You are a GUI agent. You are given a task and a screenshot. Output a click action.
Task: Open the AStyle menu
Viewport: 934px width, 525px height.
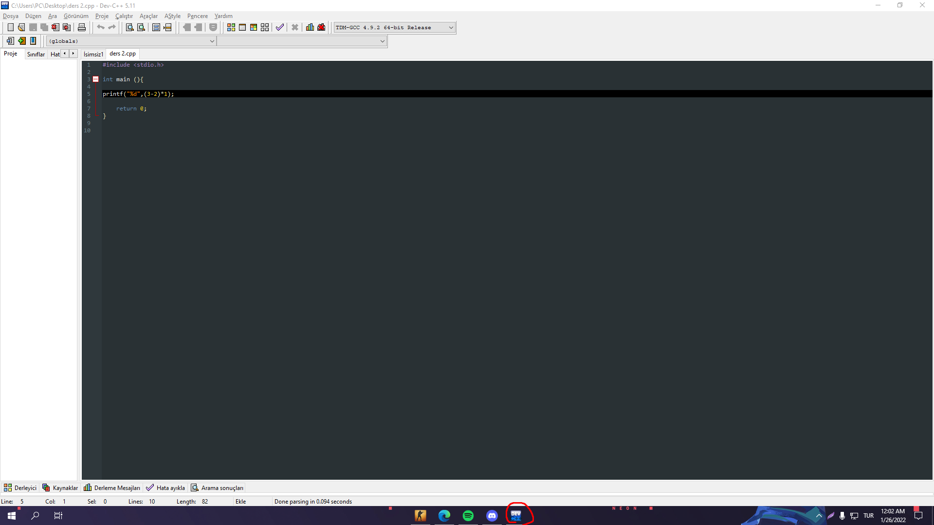point(172,16)
